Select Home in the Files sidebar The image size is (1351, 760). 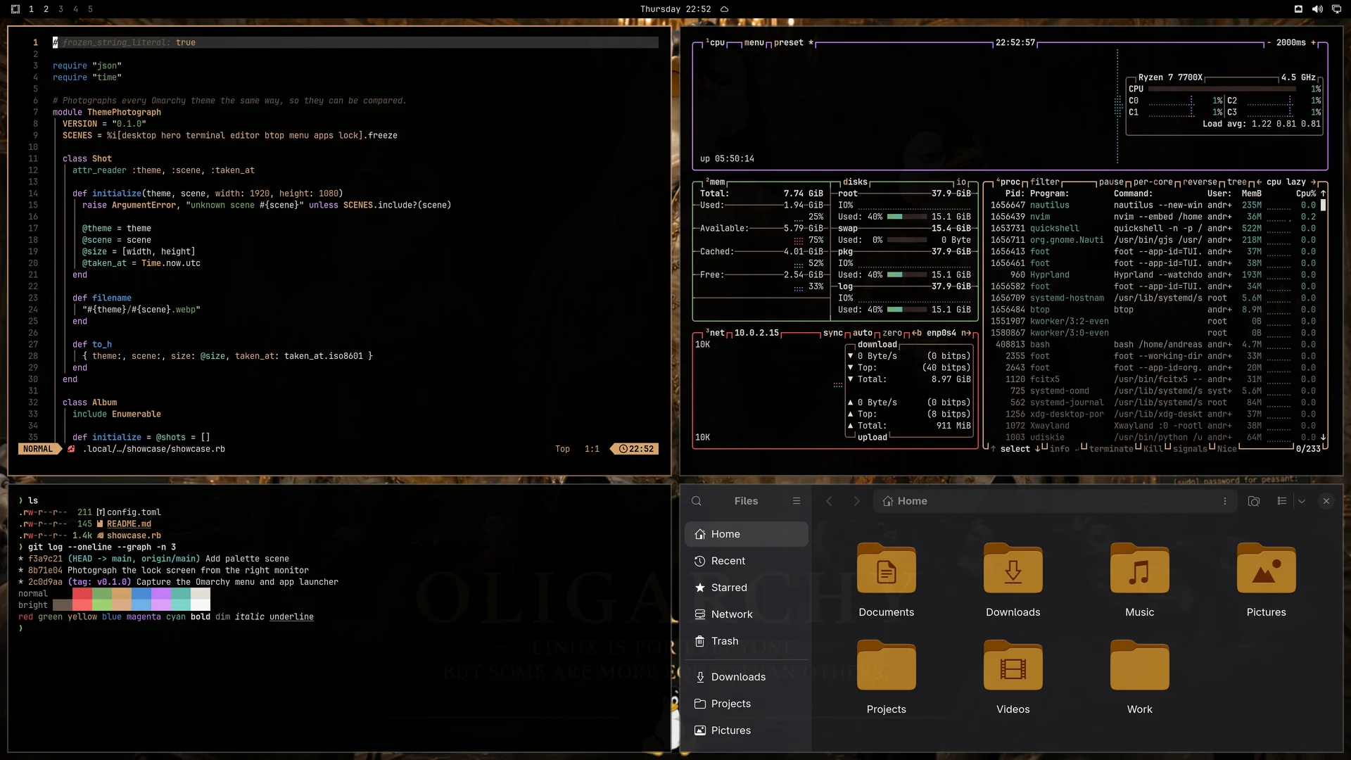747,534
